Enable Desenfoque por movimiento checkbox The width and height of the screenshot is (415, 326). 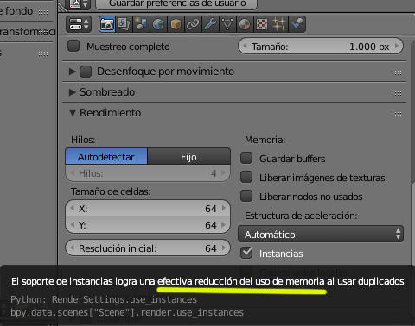point(86,72)
